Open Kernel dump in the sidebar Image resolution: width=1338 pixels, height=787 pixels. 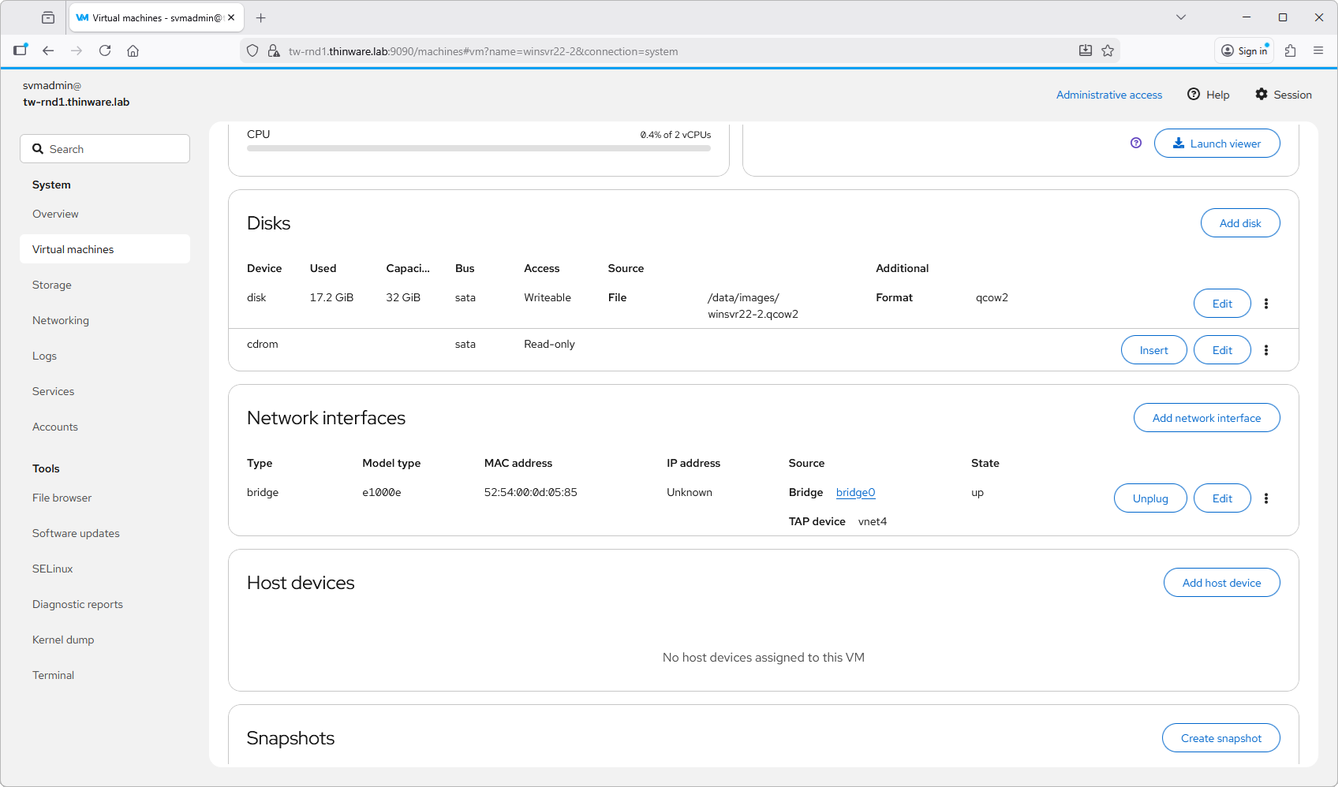tap(105, 640)
